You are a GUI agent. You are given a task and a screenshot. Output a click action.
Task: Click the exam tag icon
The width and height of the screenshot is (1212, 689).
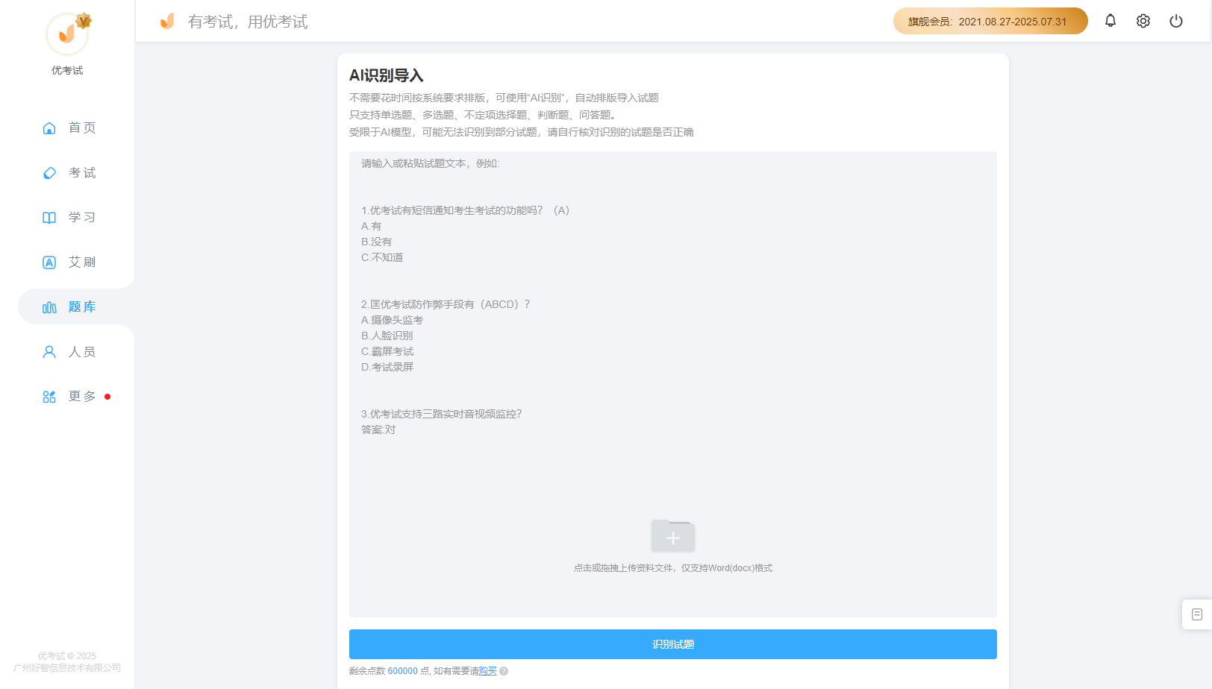pyautogui.click(x=49, y=173)
